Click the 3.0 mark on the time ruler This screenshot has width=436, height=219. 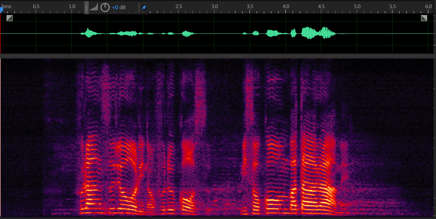point(214,6)
